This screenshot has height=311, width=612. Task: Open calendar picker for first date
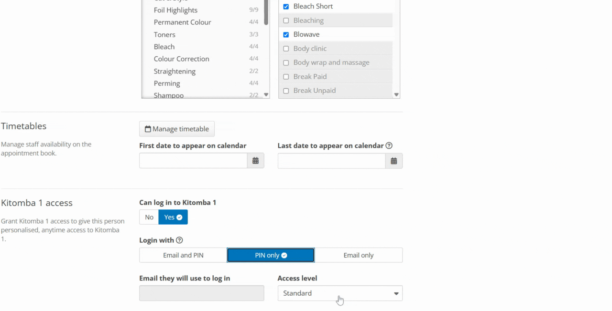click(x=255, y=161)
